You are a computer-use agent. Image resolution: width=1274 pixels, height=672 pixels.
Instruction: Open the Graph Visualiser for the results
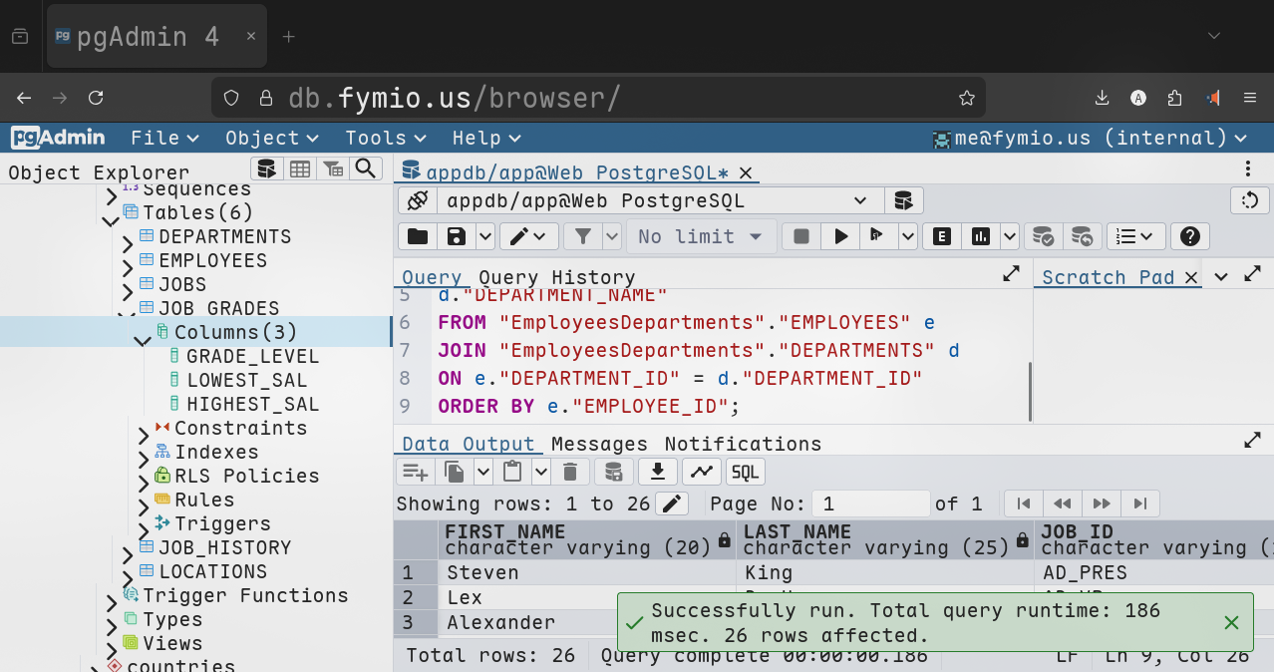(701, 472)
